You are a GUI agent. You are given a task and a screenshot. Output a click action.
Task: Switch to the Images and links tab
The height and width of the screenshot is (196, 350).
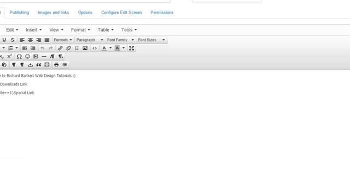point(53,13)
